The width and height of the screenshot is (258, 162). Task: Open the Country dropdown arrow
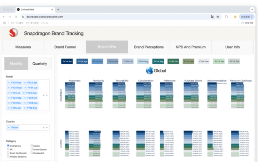pos(47,127)
